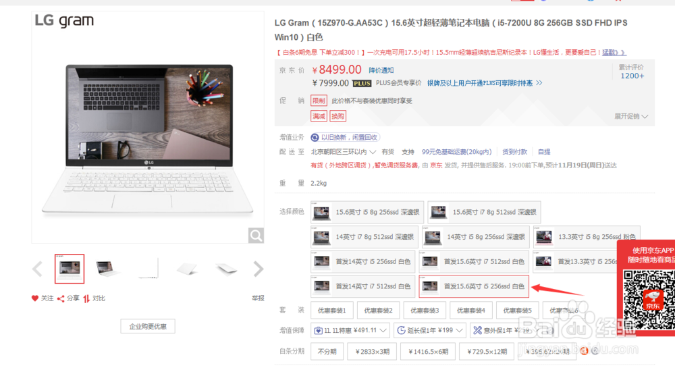The image size is (675, 372).
Task: Select first thumbnail of open laptop
Action: pos(70,269)
